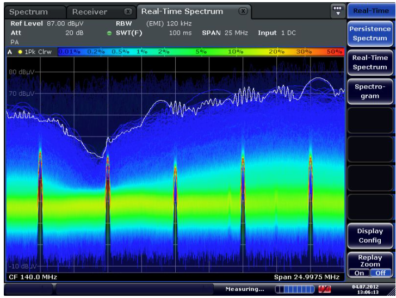Image resolution: width=396 pixels, height=298 pixels.
Task: Click the SWT(F) 100 ms setting
Action: pyautogui.click(x=153, y=33)
